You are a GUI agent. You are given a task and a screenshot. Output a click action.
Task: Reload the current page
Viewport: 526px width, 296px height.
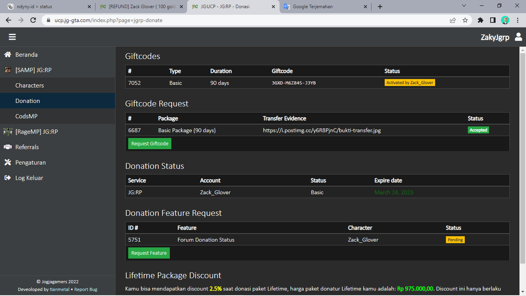33,20
